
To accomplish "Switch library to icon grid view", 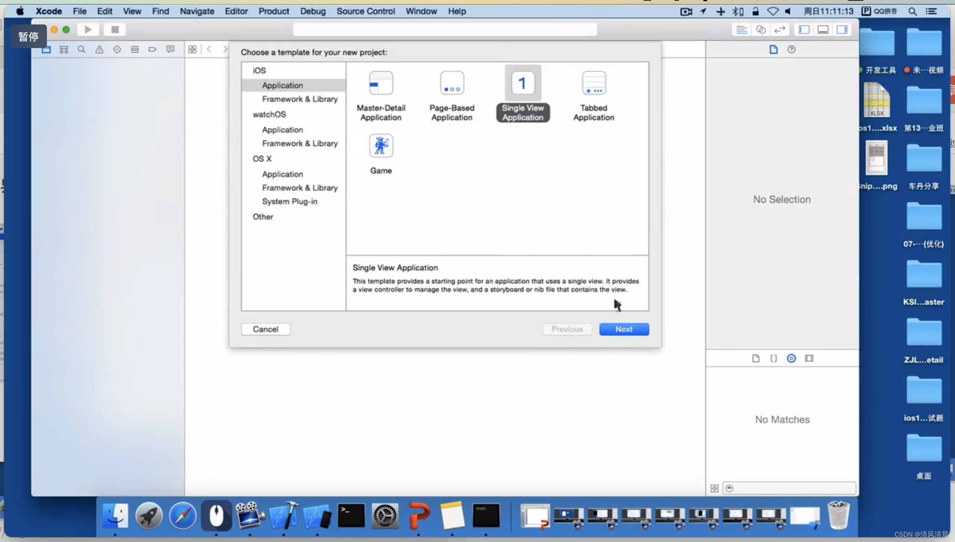I will coord(714,488).
